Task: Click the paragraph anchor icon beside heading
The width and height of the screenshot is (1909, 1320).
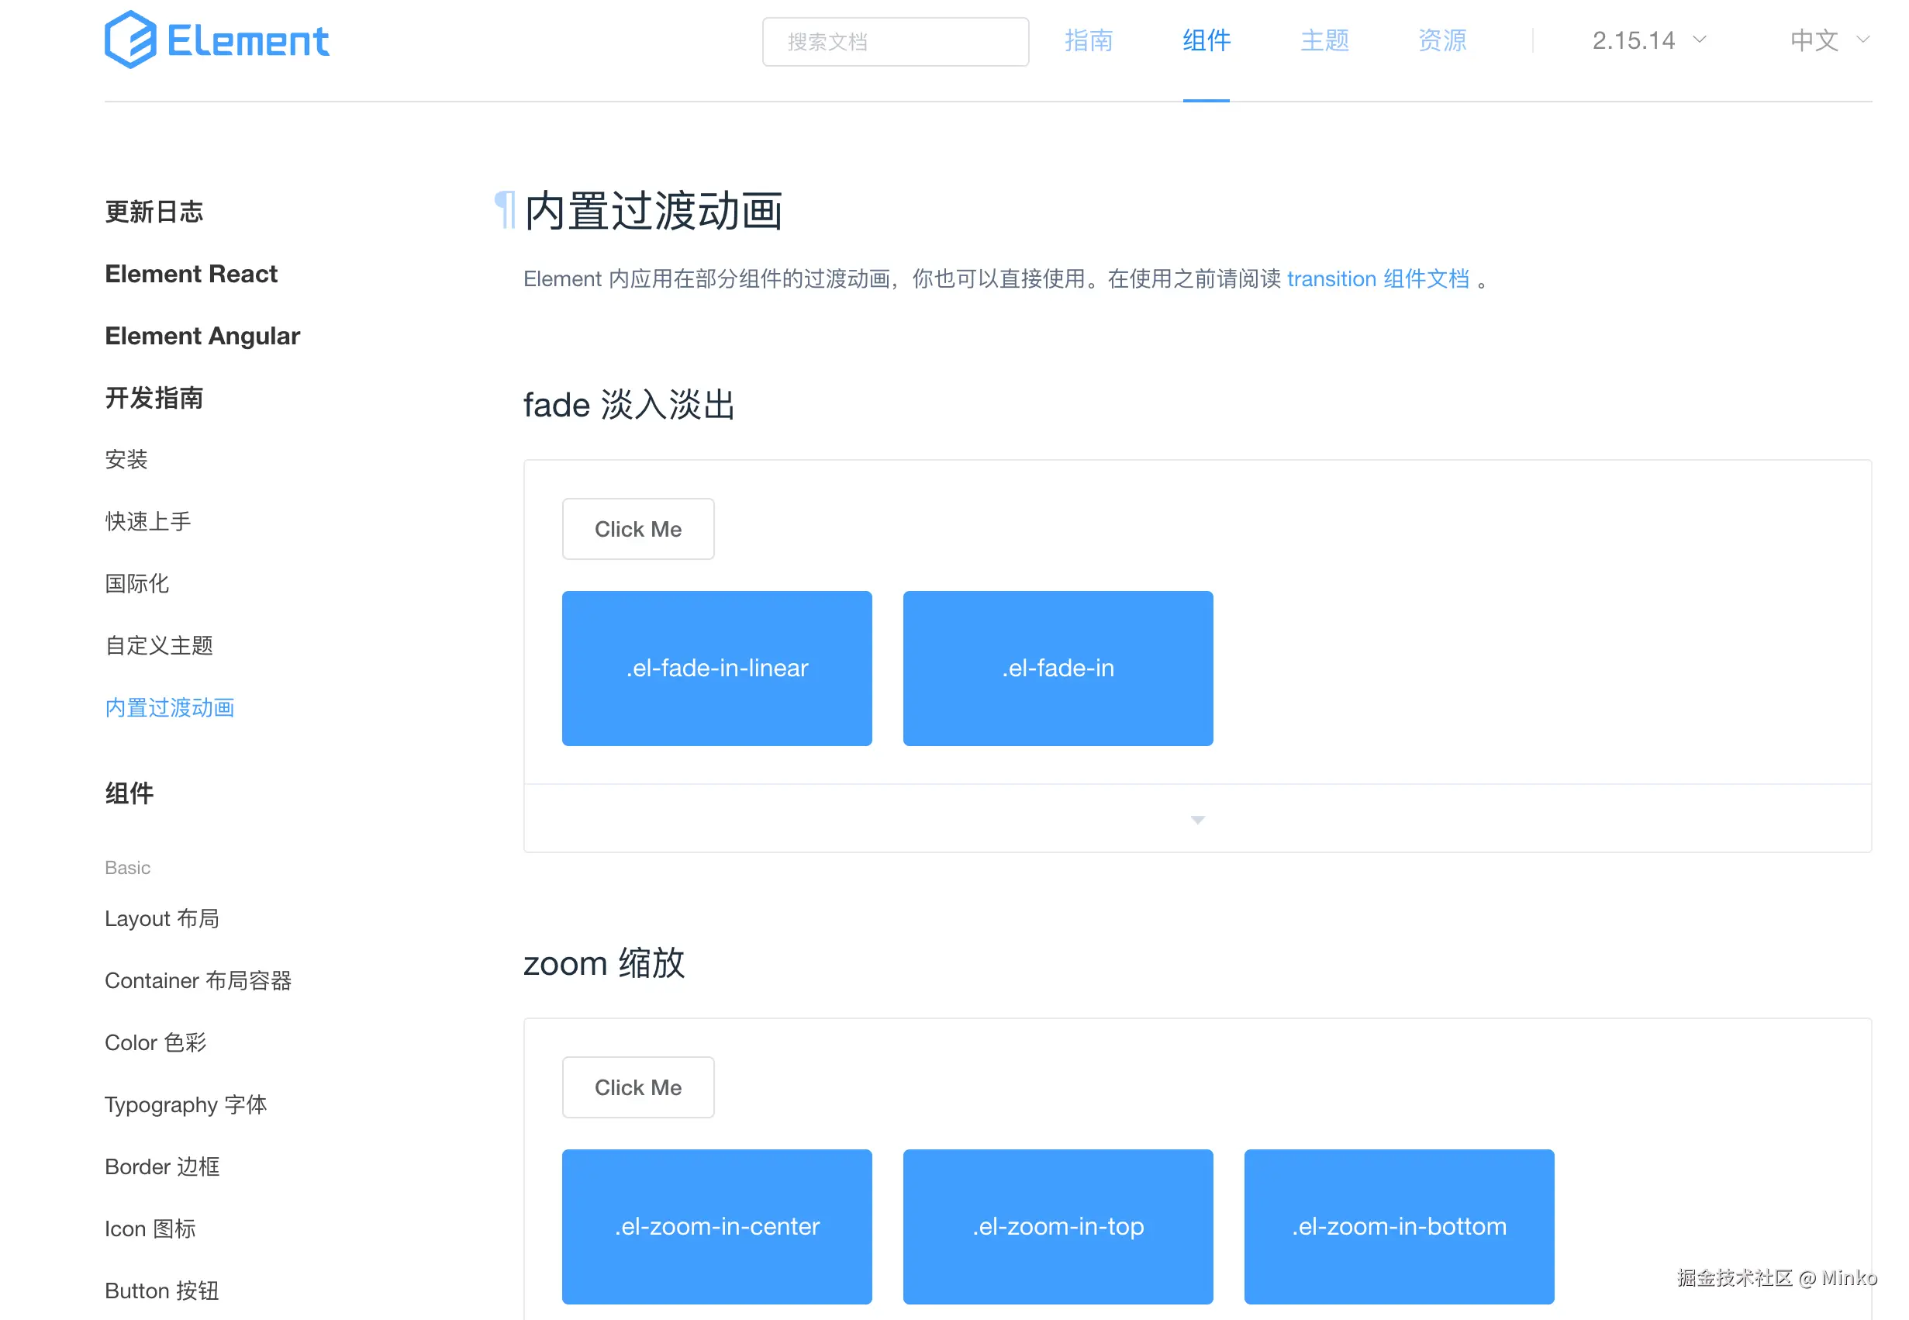Action: click(504, 210)
